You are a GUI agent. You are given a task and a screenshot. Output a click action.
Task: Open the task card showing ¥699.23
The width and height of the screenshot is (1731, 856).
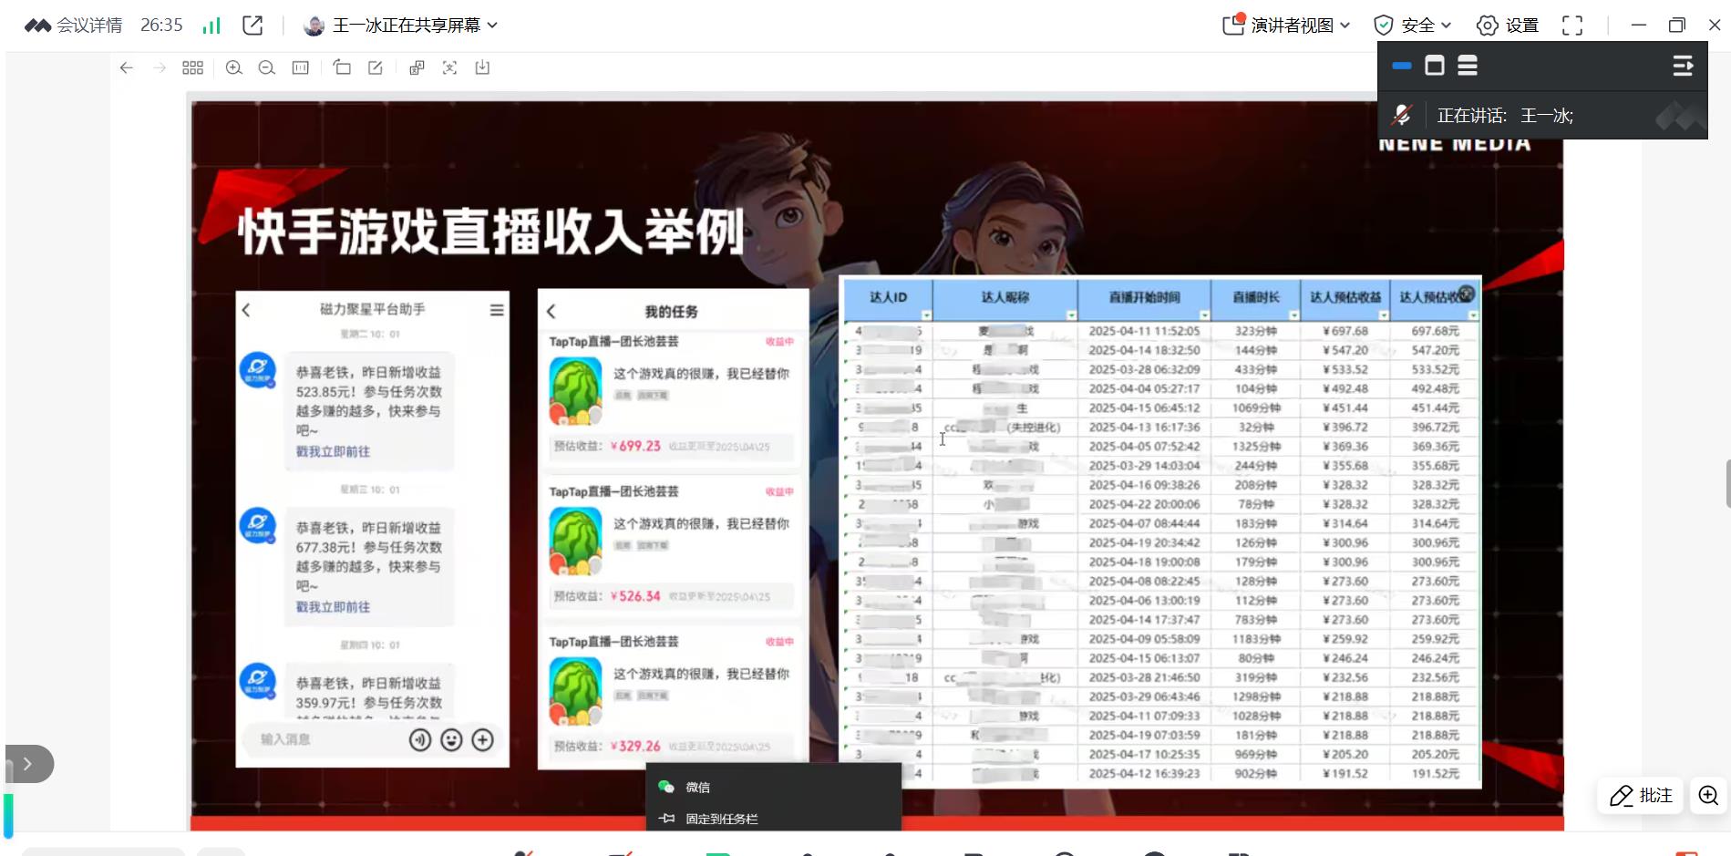(x=672, y=397)
